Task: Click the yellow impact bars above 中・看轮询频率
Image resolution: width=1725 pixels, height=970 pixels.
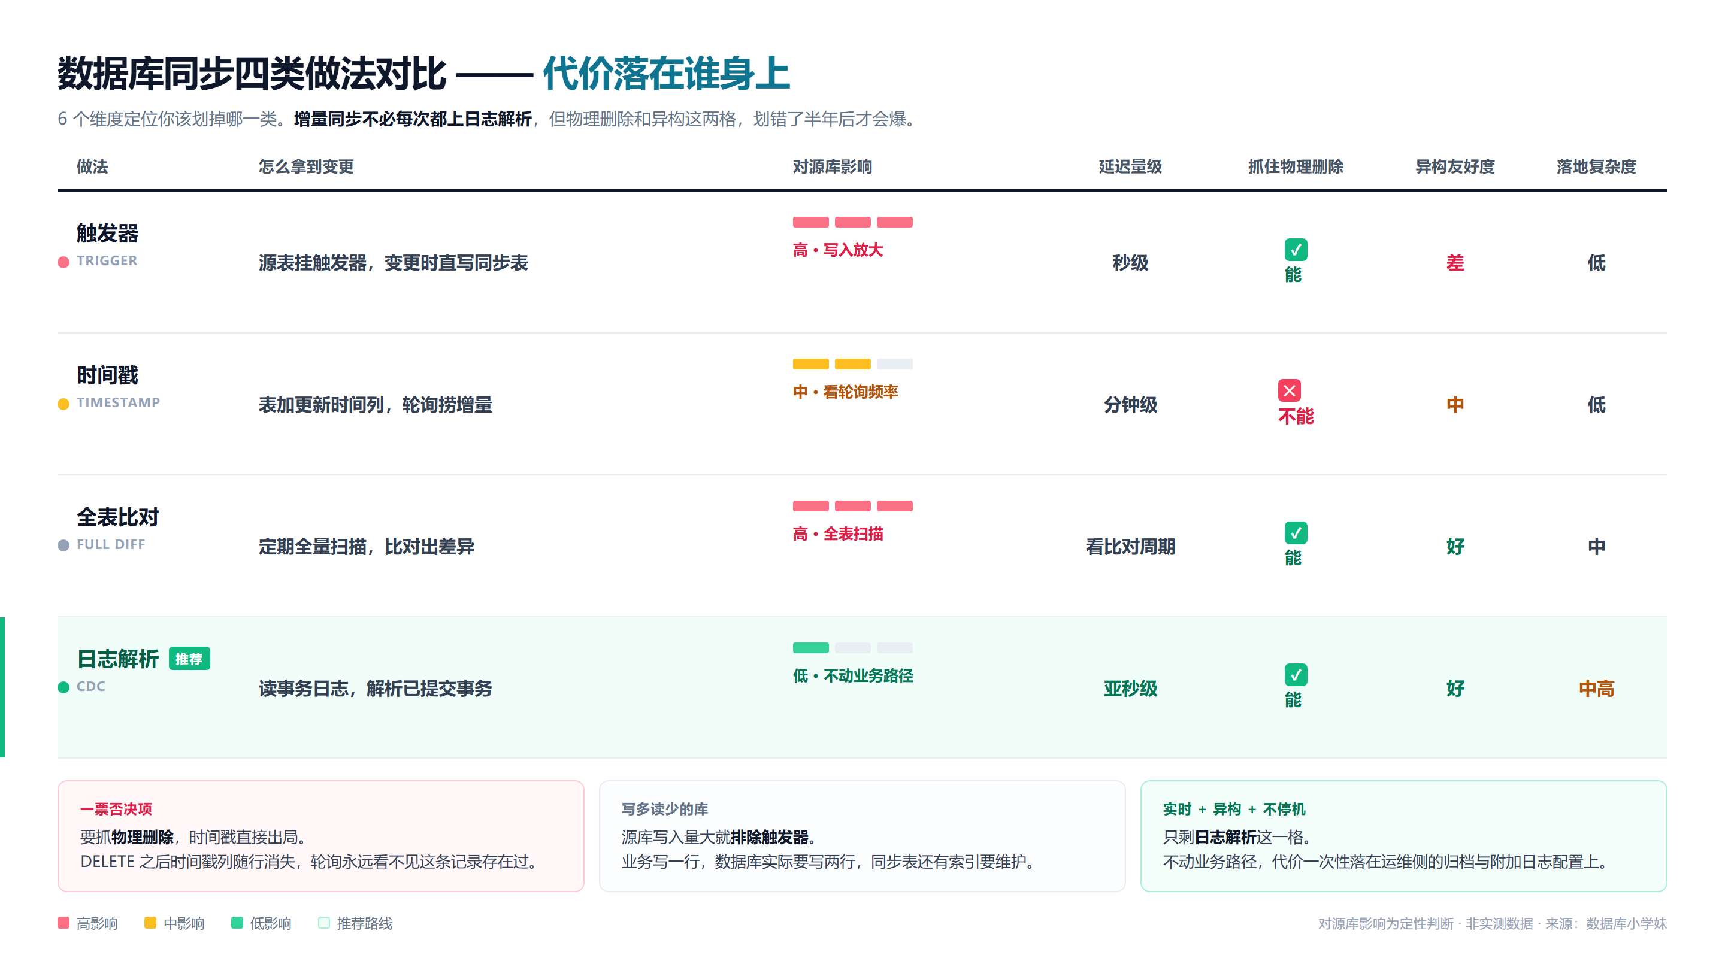Action: click(852, 364)
